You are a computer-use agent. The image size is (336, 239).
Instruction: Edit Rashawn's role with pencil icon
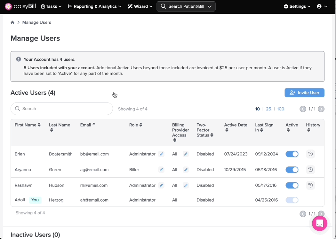tap(161, 185)
